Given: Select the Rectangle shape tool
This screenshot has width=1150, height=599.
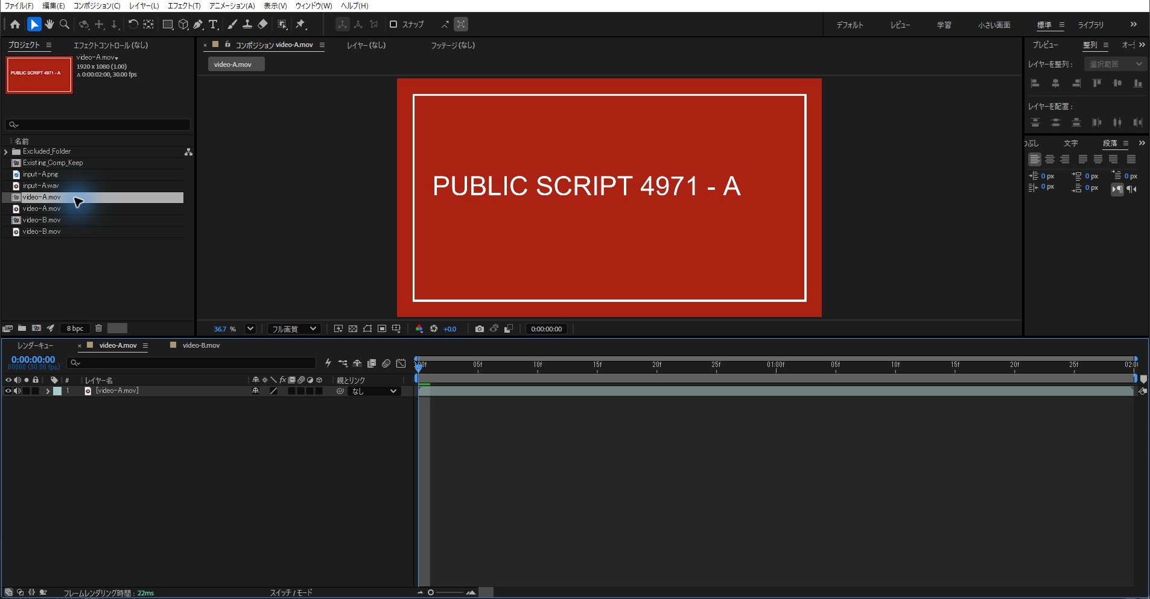Looking at the screenshot, I should tap(168, 24).
